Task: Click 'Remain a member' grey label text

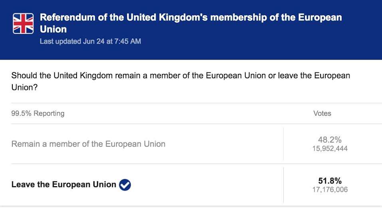Action: [x=88, y=144]
